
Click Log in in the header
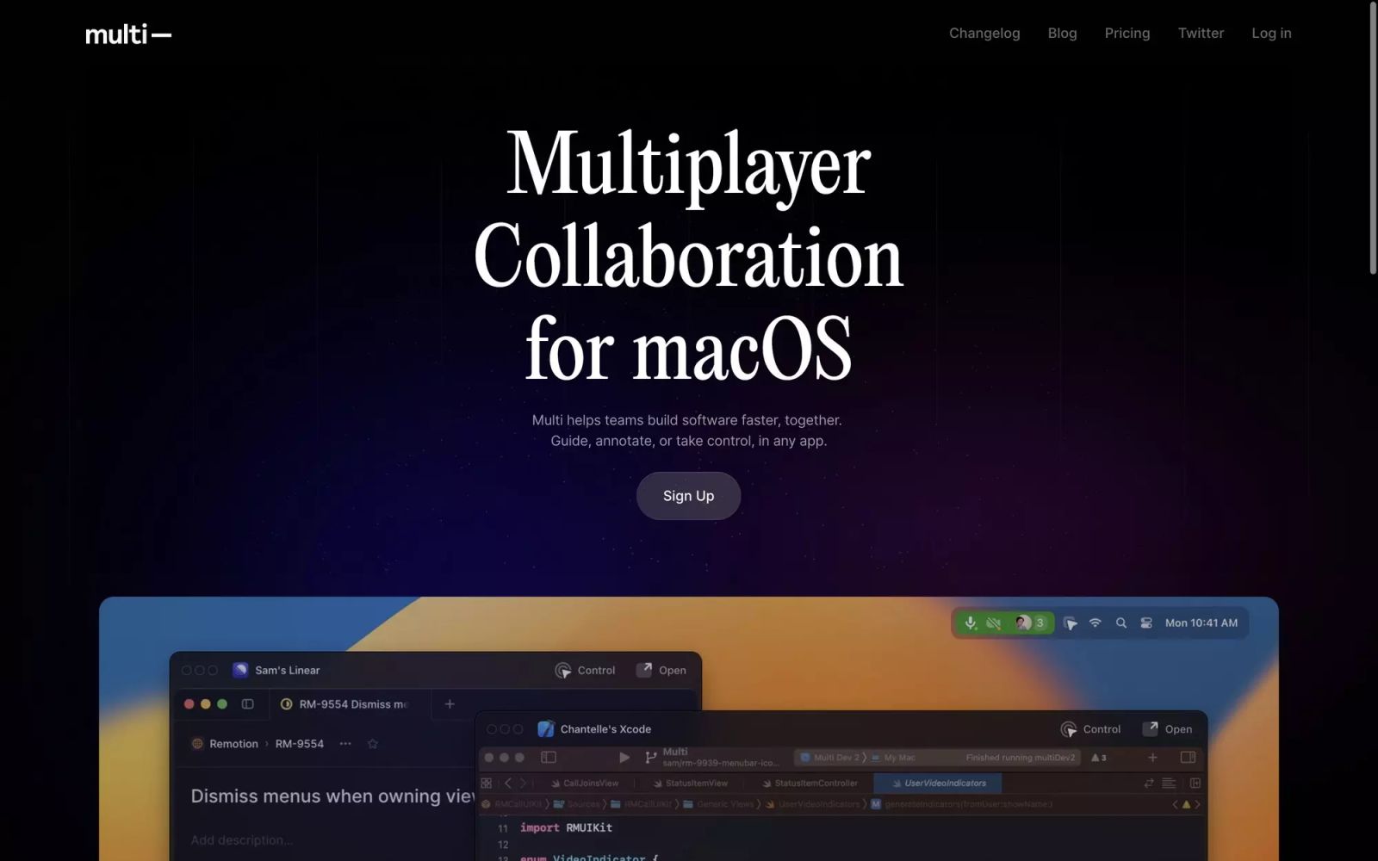tap(1271, 33)
